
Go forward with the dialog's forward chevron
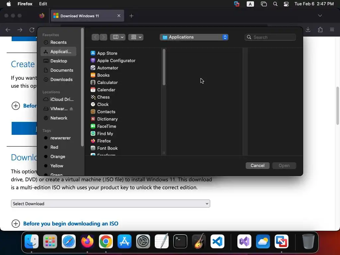pos(104,37)
